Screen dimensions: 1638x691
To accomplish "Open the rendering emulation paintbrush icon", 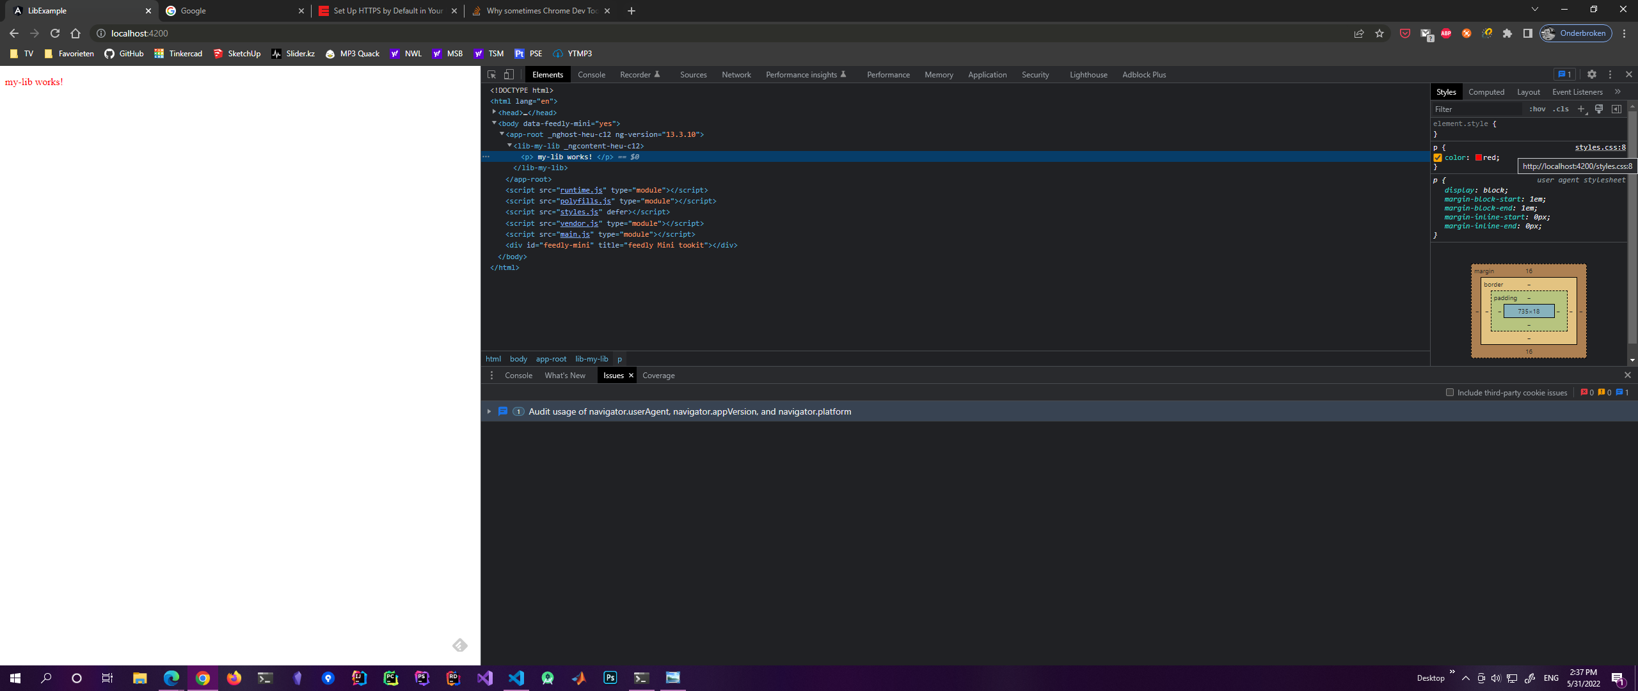I will (1599, 109).
